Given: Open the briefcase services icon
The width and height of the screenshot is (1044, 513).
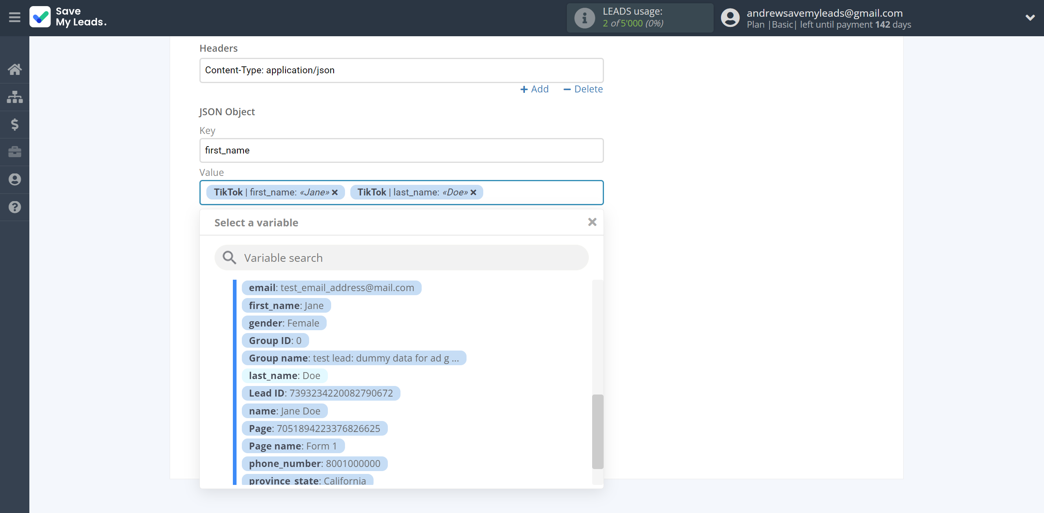Looking at the screenshot, I should tap(15, 152).
